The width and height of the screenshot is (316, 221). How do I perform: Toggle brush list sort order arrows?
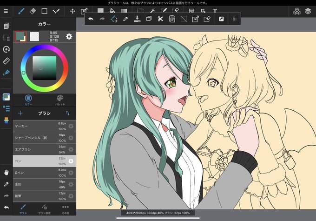68,113
